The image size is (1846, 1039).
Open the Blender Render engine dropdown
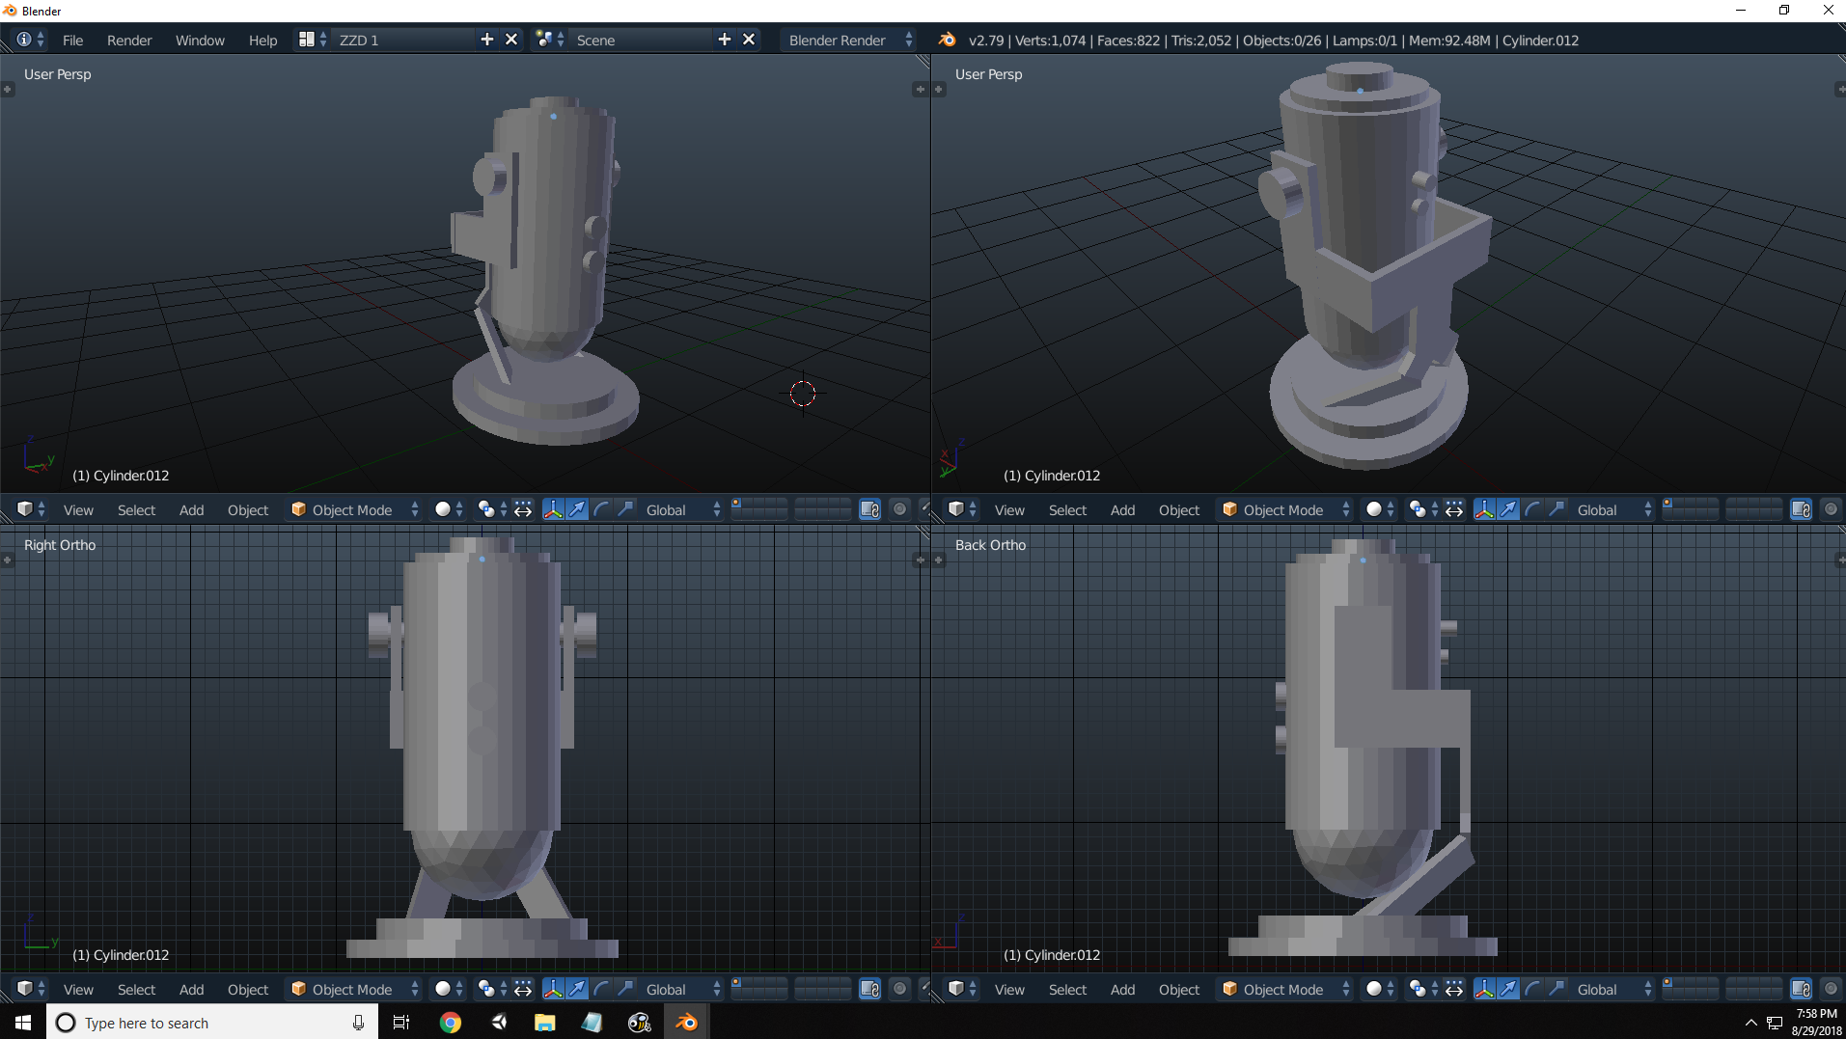click(x=849, y=40)
